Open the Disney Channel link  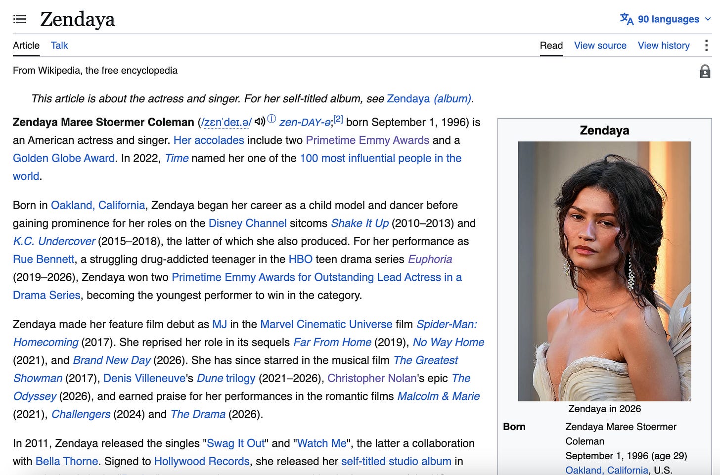(247, 223)
